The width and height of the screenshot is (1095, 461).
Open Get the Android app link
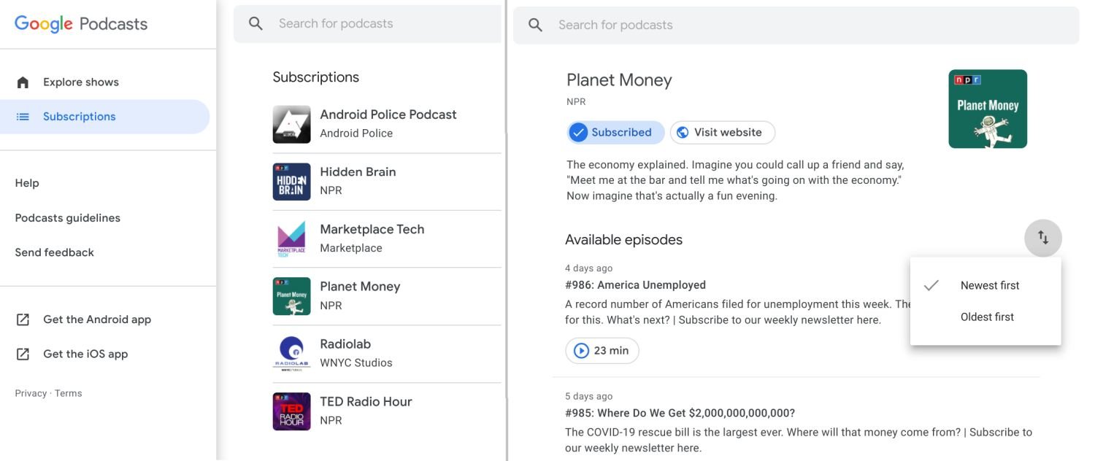[x=96, y=319]
